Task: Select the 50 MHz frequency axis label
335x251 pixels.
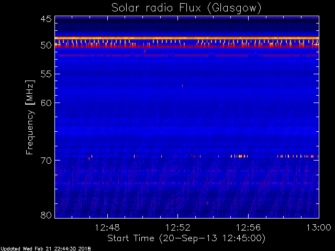Action: [46, 45]
